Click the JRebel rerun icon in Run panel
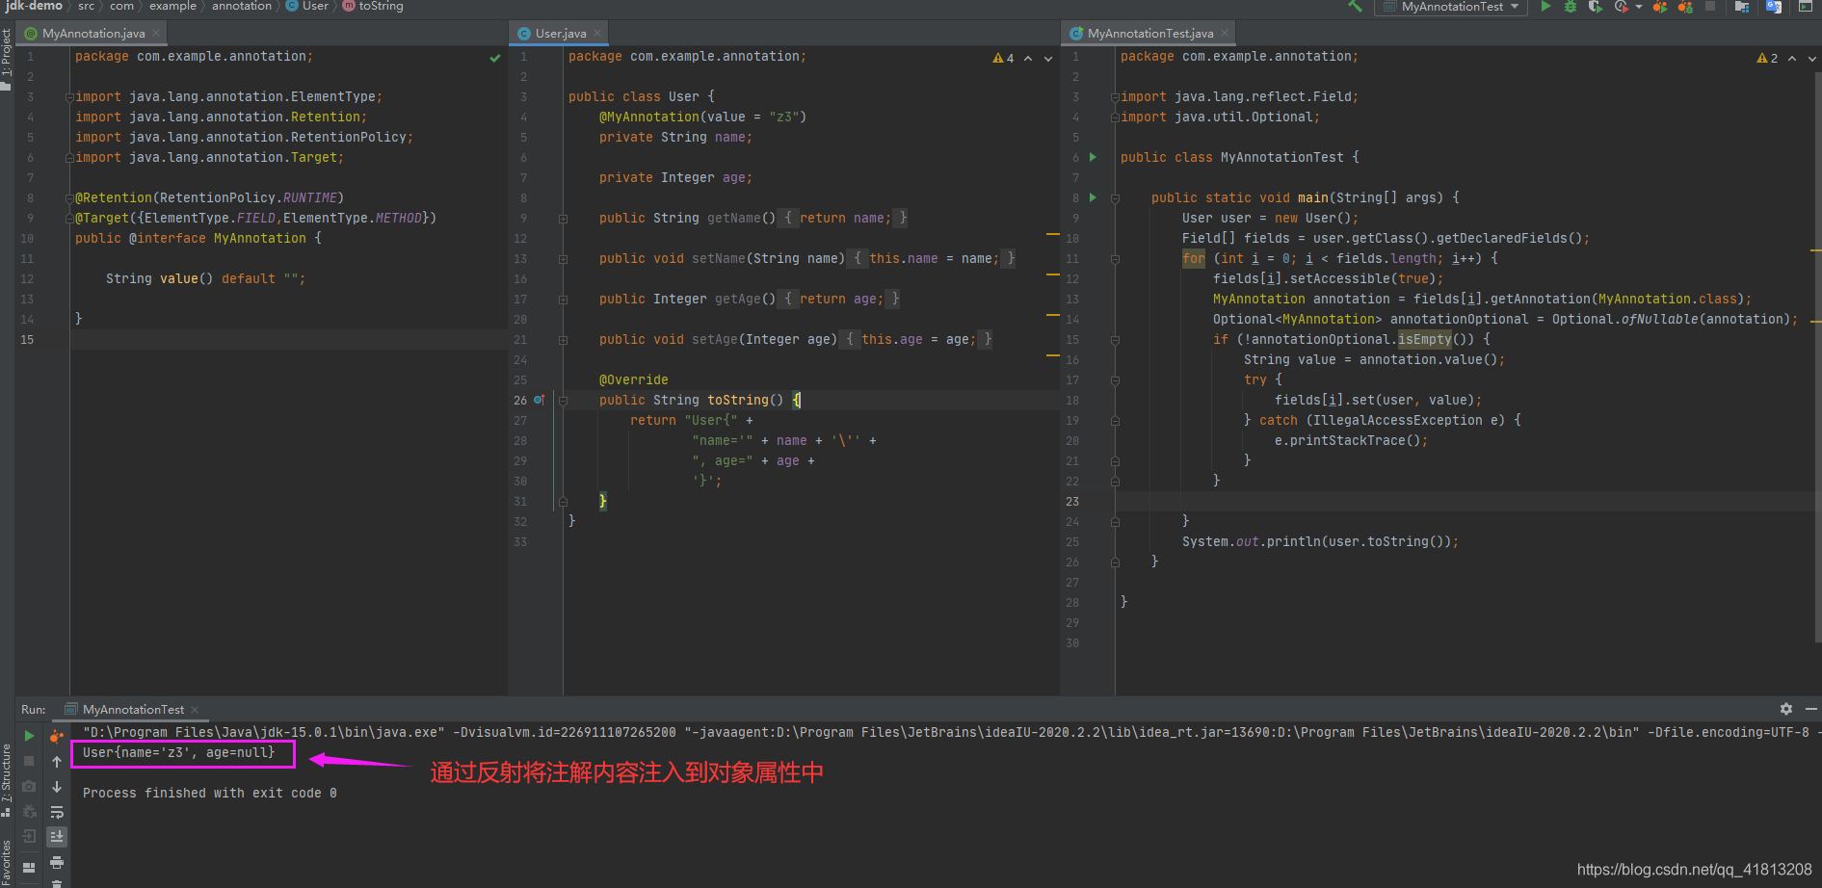 [57, 736]
